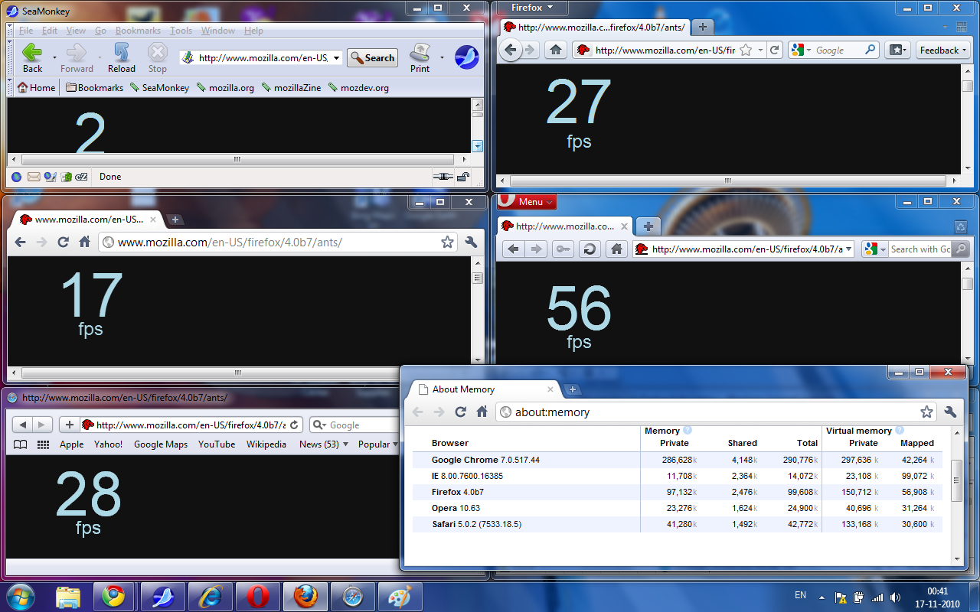This screenshot has width=980, height=612.
Task: Click the lock security icon in SeaMonkey
Action: tap(462, 177)
